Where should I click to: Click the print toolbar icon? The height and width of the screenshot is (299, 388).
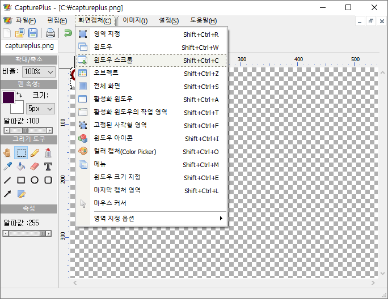(50, 33)
